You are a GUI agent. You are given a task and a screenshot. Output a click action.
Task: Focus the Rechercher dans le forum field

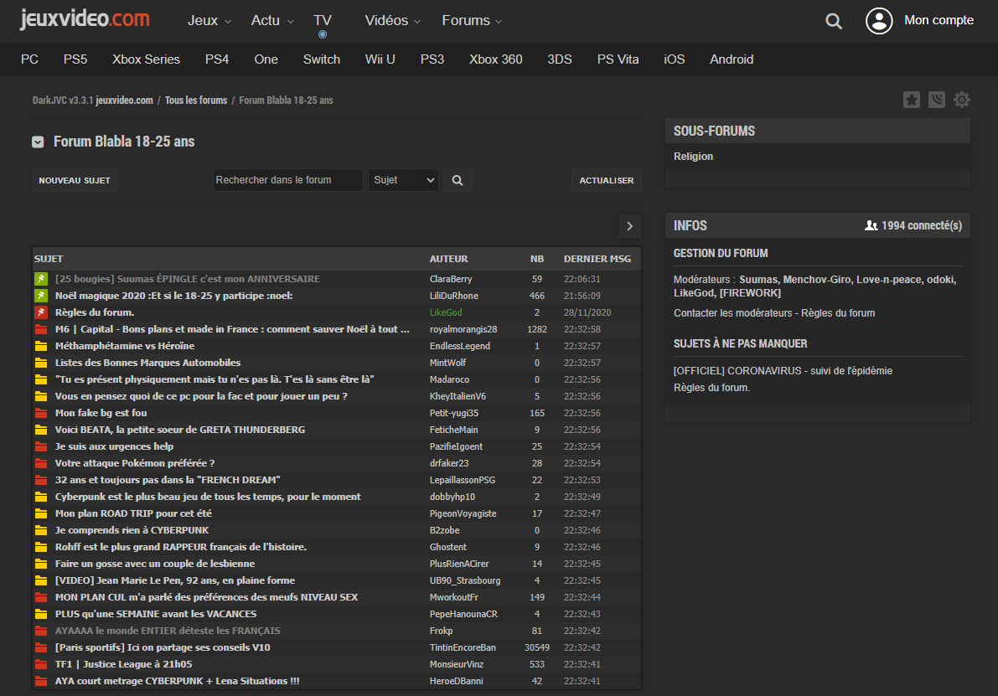point(287,180)
